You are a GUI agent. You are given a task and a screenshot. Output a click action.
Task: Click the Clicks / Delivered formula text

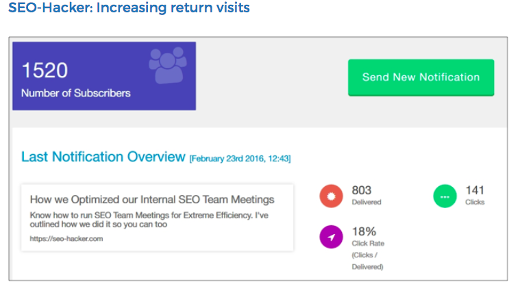[x=368, y=261]
